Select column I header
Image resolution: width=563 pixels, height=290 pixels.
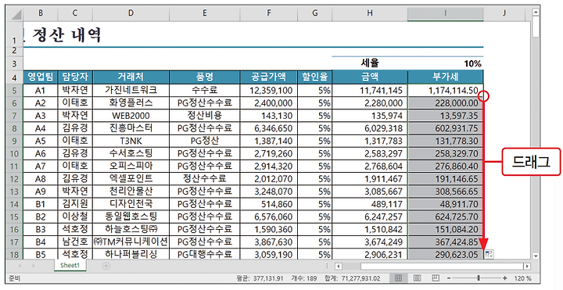tap(445, 13)
